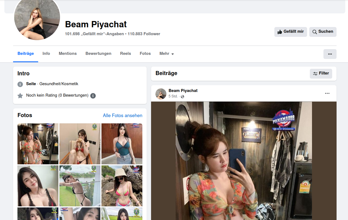The width and height of the screenshot is (348, 220).
Task: Click the Beam Piyachat page title
Action: [x=96, y=24]
